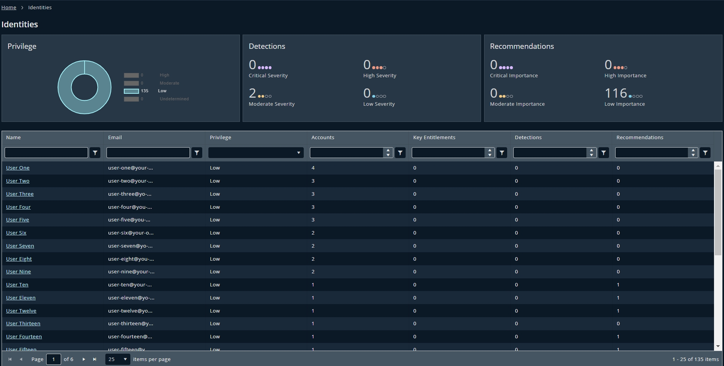Increase the Accounts filter value stepper
Screen dimensions: 724x366
(388, 150)
